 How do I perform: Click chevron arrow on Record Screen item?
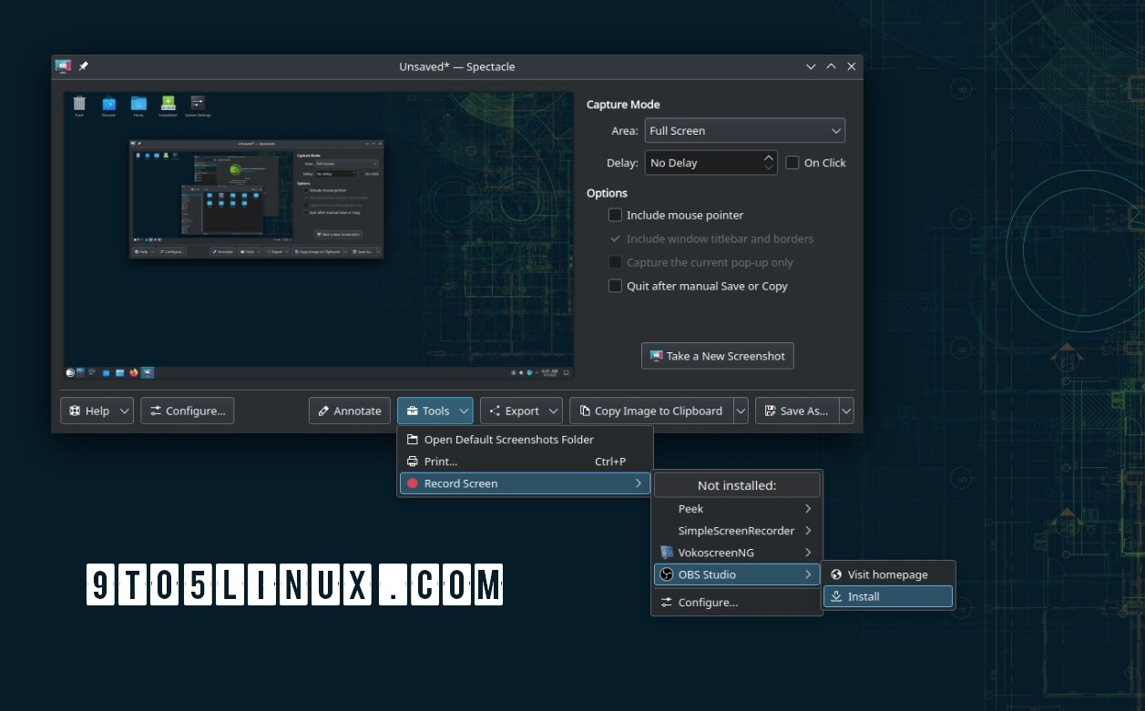pyautogui.click(x=639, y=483)
